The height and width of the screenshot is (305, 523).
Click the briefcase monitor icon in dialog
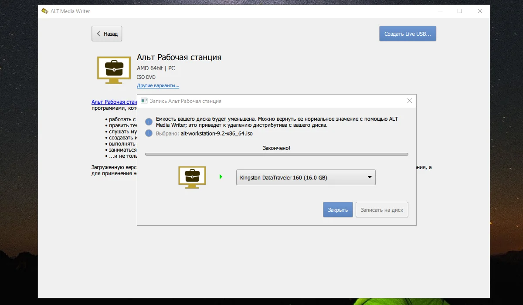tap(192, 177)
